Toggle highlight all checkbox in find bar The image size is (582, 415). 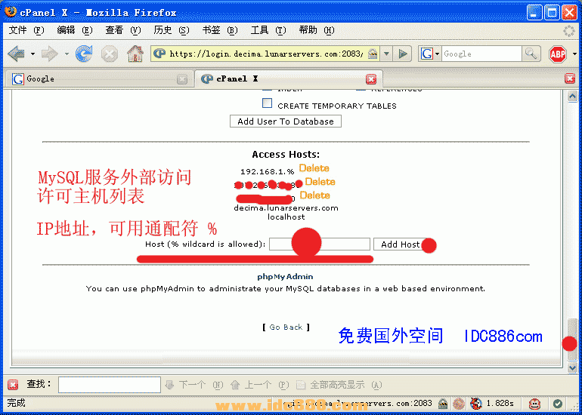[x=301, y=385]
